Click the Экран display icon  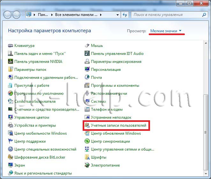(10, 165)
